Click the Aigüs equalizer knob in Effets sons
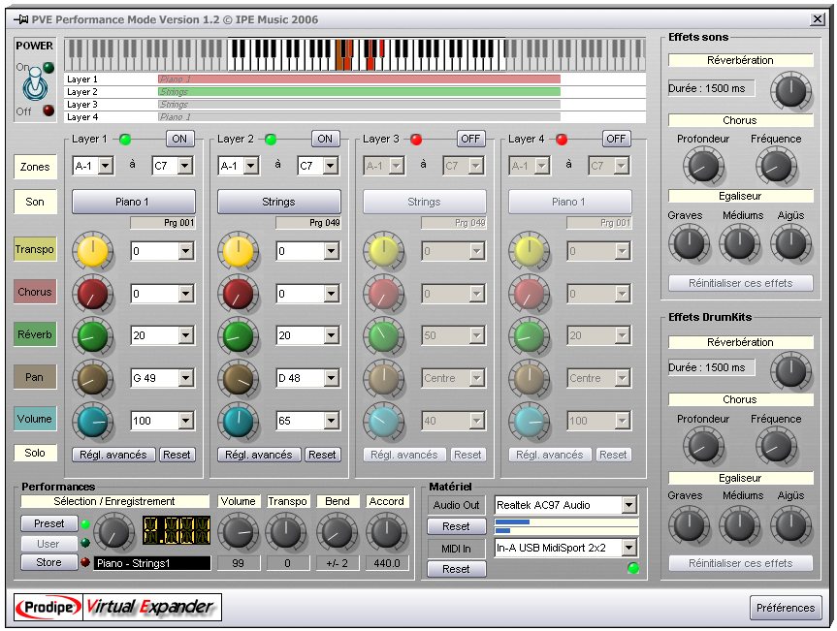Viewport: 837px width, 631px height. (x=790, y=242)
